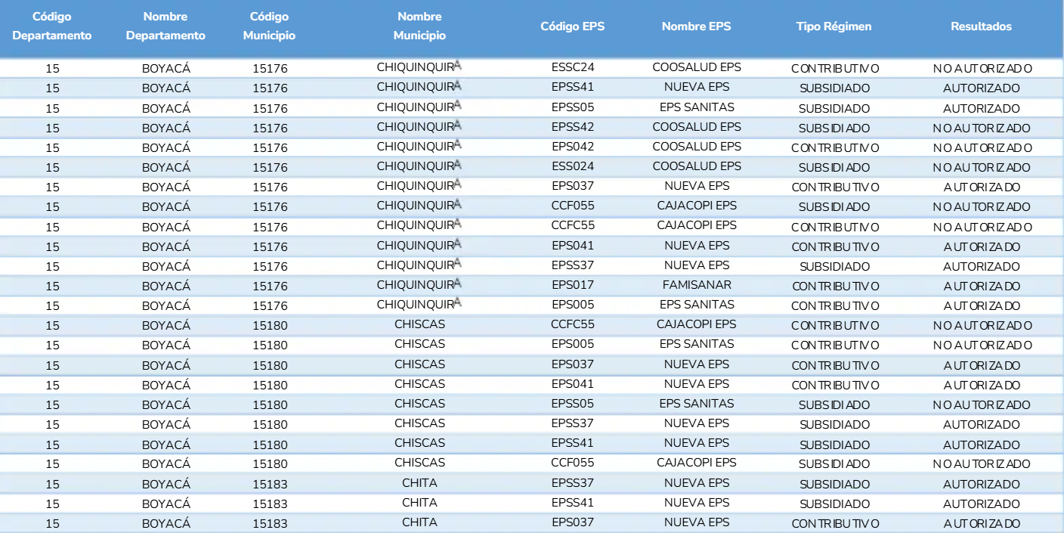1064x533 pixels.
Task: Select the EPS042 code cell
Action: [572, 147]
